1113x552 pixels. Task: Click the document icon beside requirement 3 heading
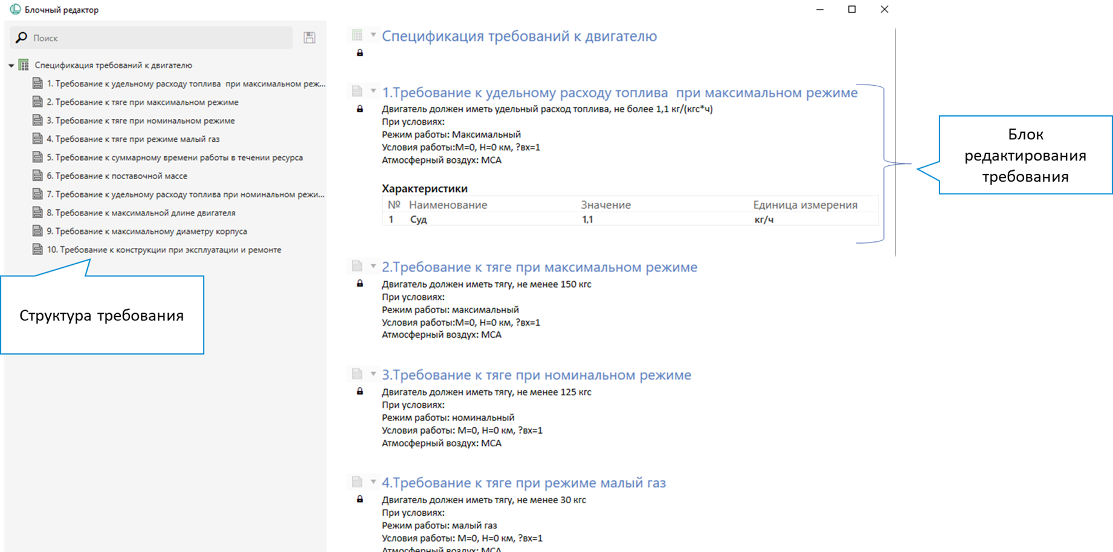pos(357,374)
